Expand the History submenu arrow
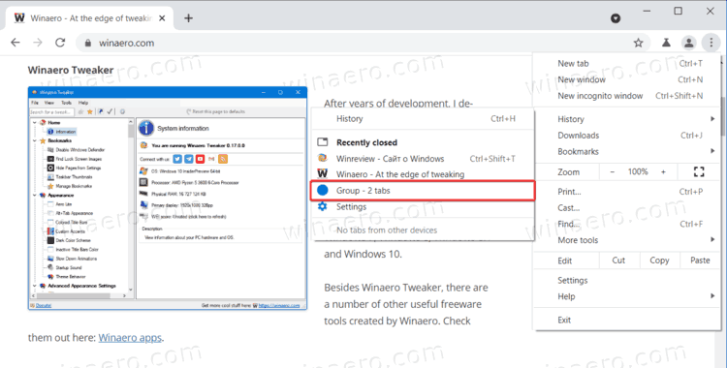Screen dimensions: 727x368 point(712,119)
